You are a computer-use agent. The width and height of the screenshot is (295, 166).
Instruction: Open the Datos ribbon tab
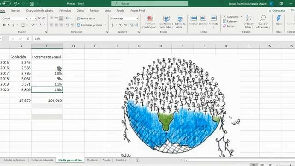[x=80, y=11]
